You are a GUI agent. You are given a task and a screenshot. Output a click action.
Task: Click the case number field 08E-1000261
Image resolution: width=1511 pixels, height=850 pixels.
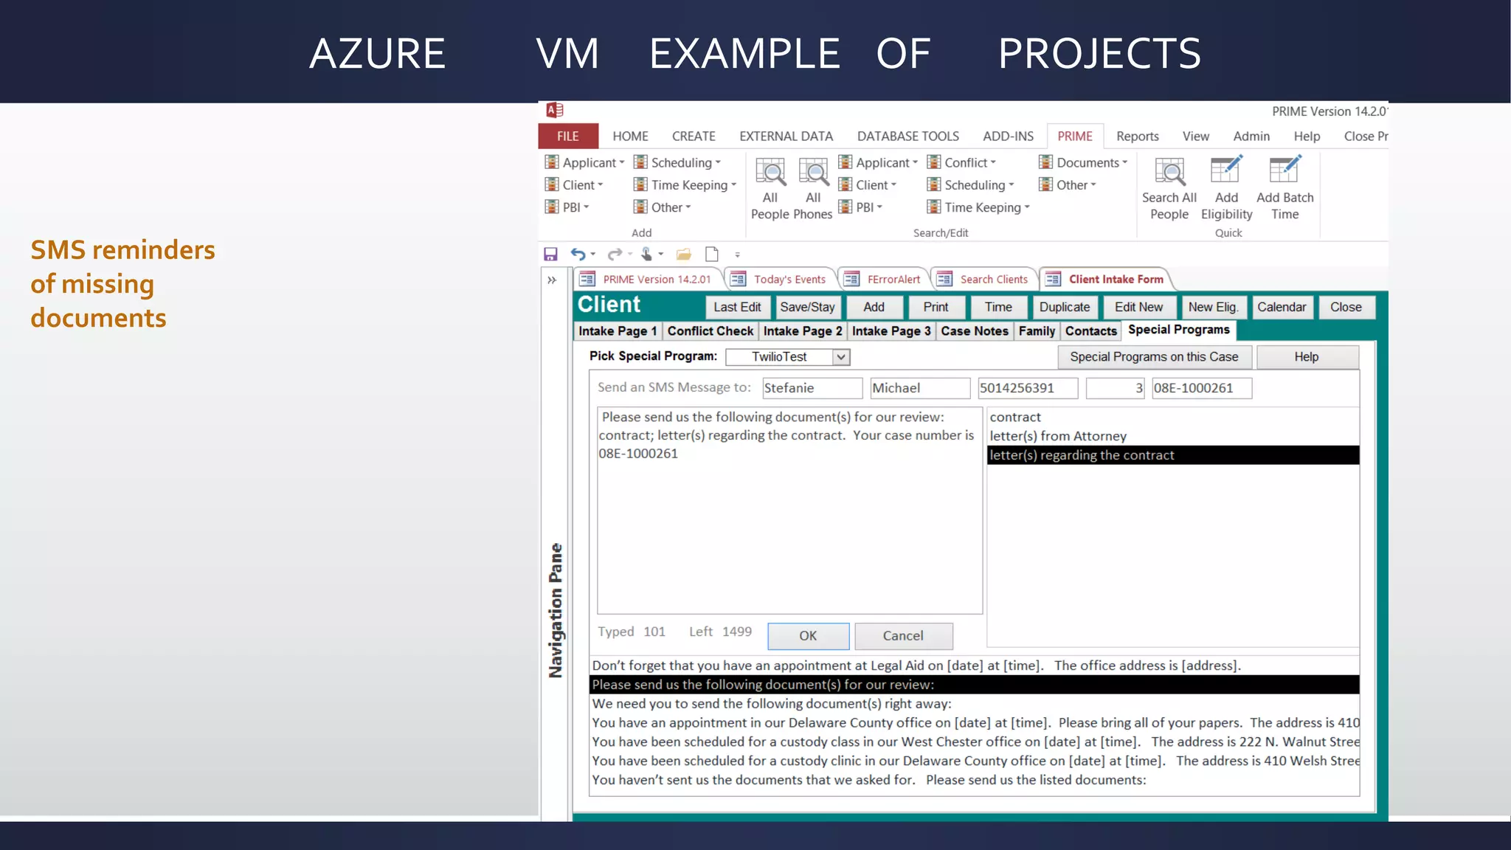[x=1201, y=388]
